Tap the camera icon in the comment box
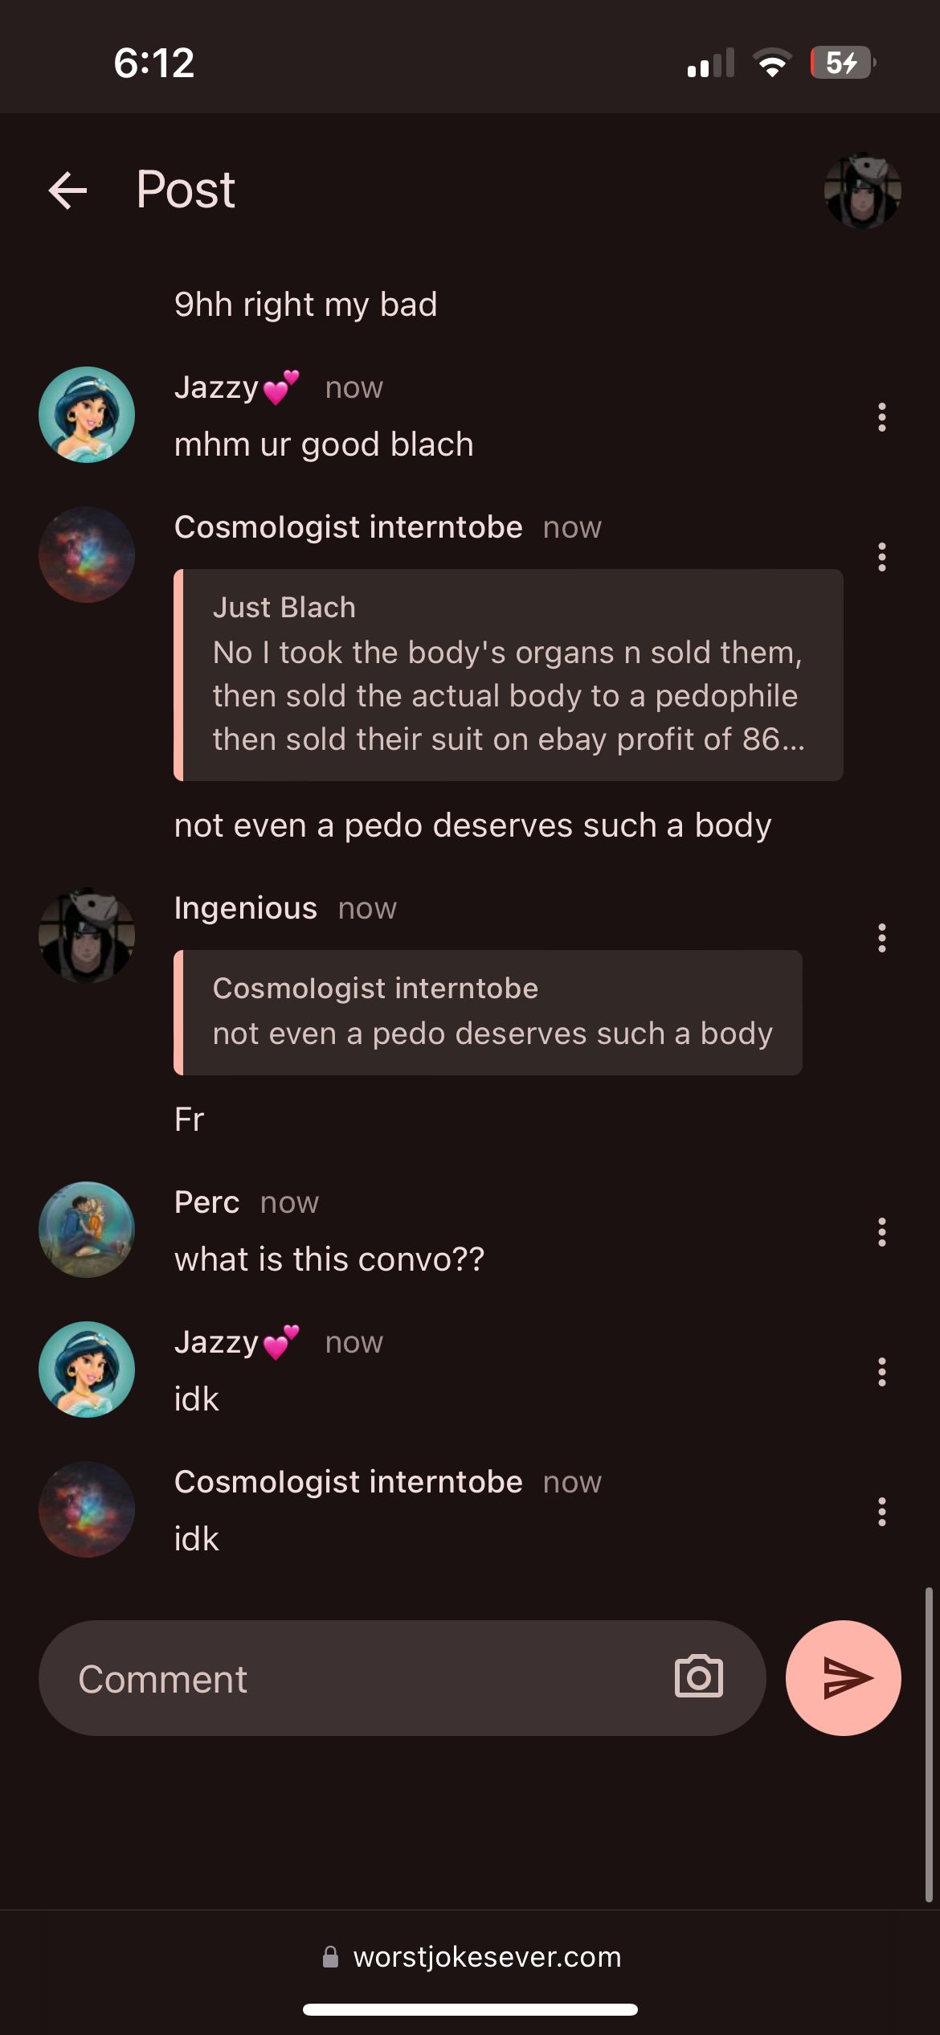This screenshot has width=940, height=2035. coord(699,1677)
